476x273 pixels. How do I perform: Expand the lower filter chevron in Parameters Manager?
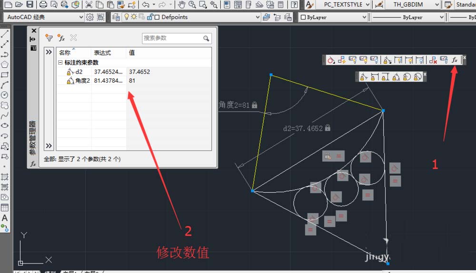[x=49, y=146]
